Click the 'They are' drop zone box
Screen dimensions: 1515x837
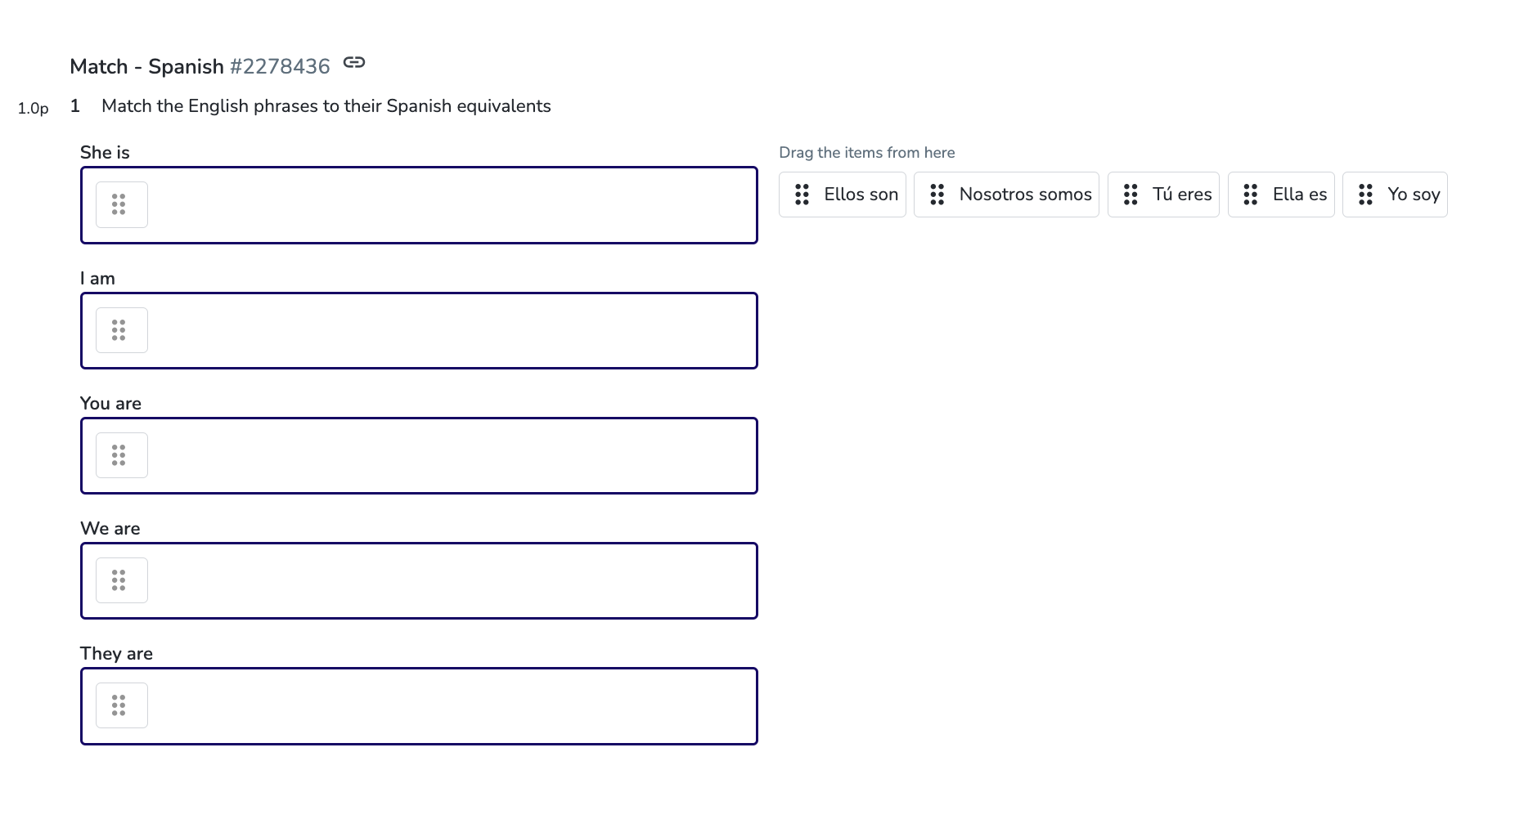(x=419, y=706)
